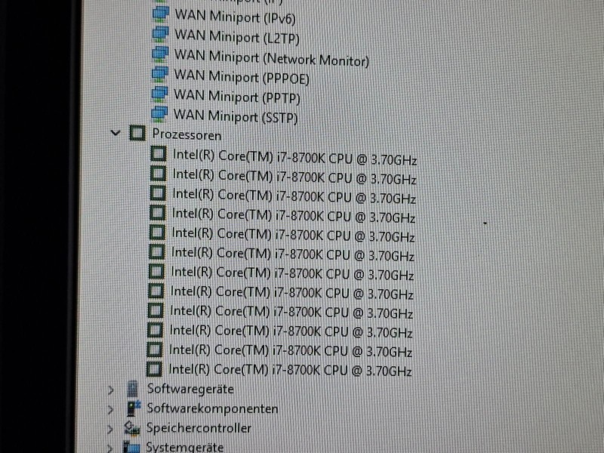Expand the Systemgeräte category
The width and height of the screenshot is (604, 453).
pyautogui.click(x=109, y=448)
